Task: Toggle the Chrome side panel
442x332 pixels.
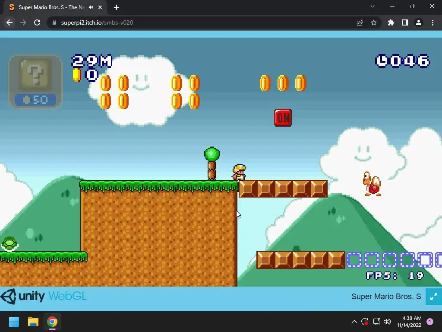Action: tap(405, 22)
